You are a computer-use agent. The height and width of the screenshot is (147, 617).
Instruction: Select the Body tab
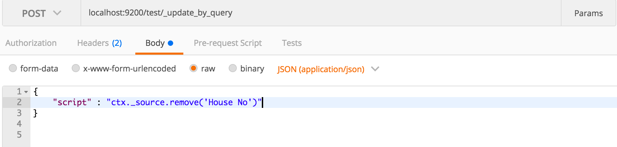coord(159,43)
